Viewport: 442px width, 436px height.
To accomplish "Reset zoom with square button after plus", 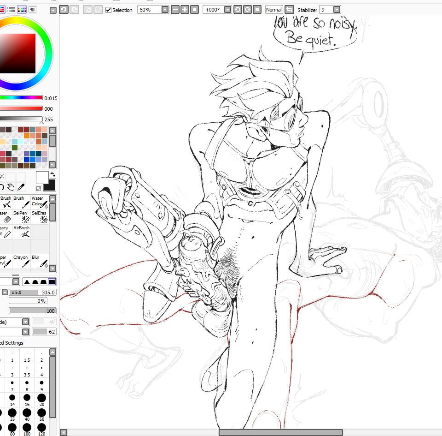I will pos(194,10).
